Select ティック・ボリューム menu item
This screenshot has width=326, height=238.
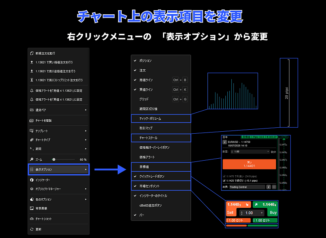[x=161, y=119]
